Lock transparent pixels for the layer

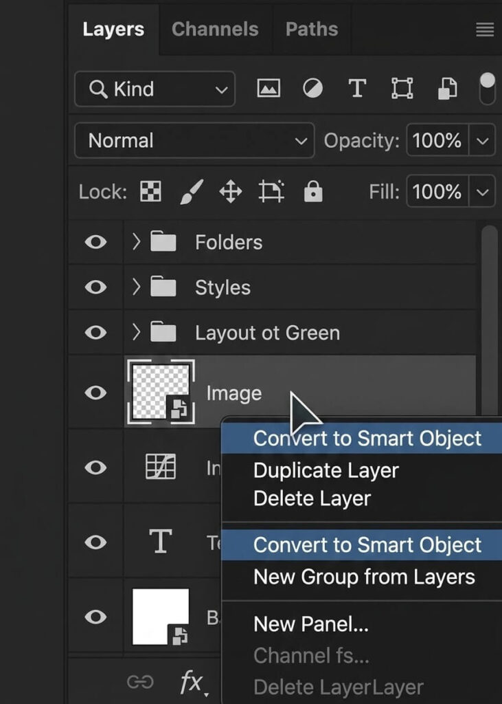tap(149, 192)
